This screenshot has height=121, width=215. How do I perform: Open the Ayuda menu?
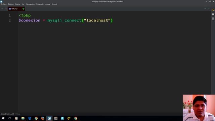click(48, 4)
